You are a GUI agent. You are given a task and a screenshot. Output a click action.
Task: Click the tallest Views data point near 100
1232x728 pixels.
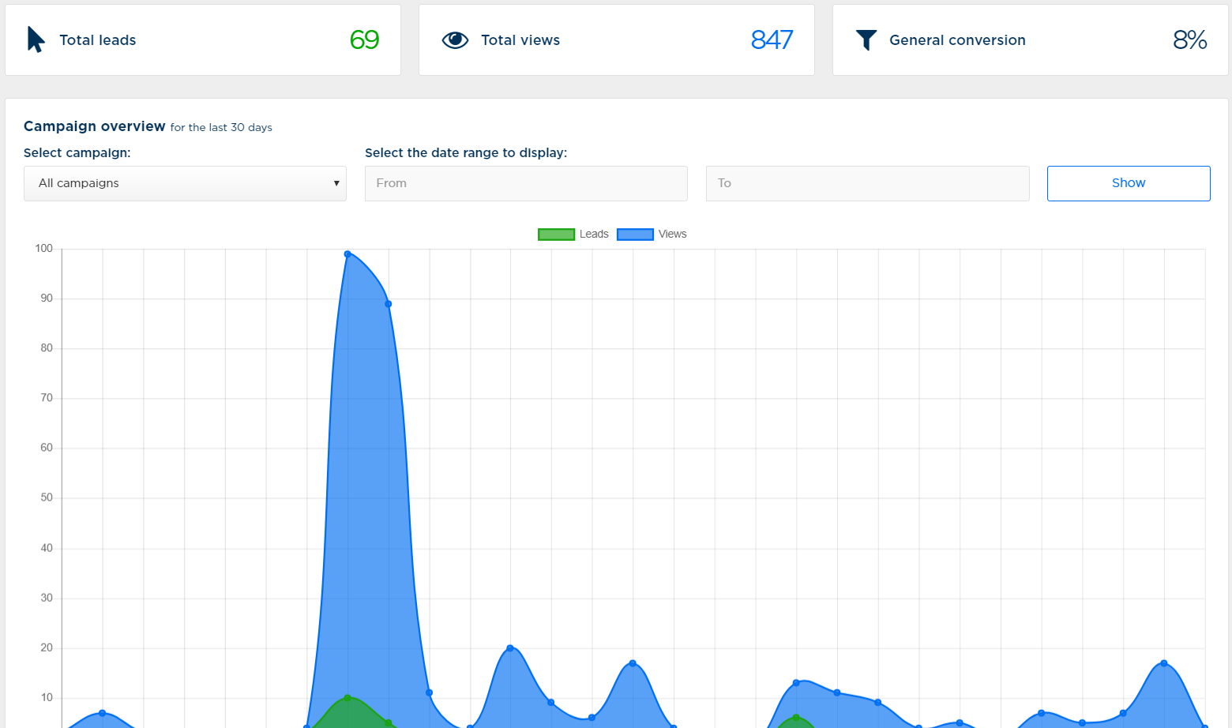(347, 254)
